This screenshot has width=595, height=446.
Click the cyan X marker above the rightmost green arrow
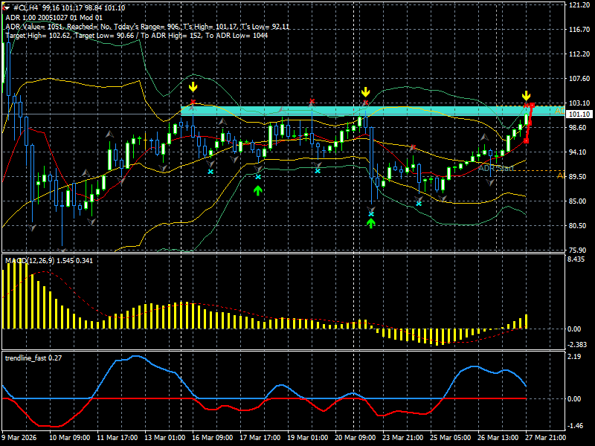click(371, 213)
